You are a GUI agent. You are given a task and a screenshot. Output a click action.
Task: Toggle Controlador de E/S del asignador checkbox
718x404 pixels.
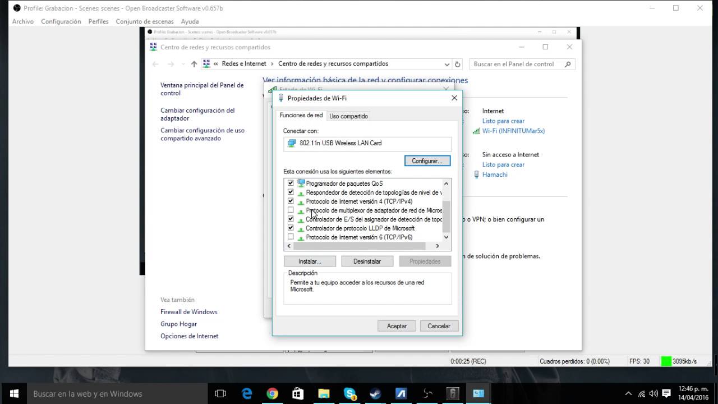point(291,219)
